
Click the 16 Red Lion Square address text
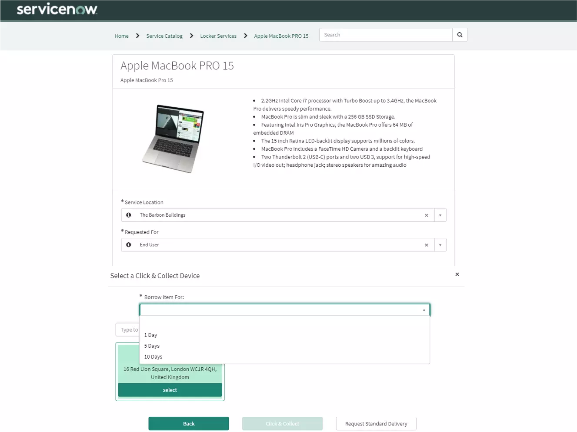170,373
